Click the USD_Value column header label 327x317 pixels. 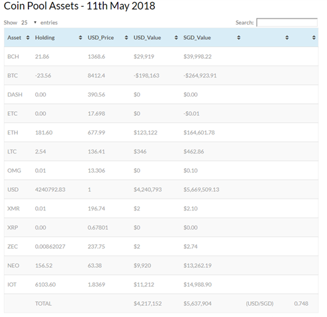[x=147, y=38]
